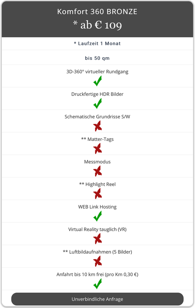Click the Laufzeit 1 Monat row

click(97, 43)
